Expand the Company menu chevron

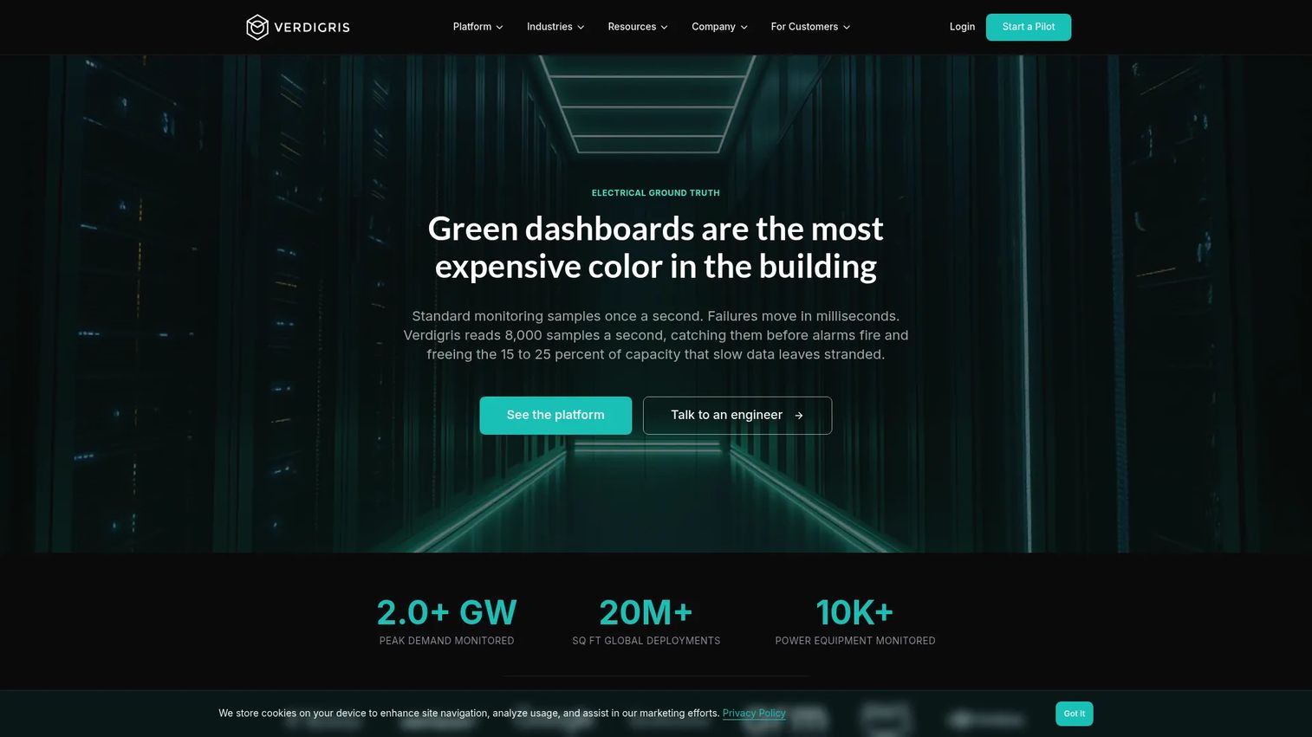pos(744,28)
